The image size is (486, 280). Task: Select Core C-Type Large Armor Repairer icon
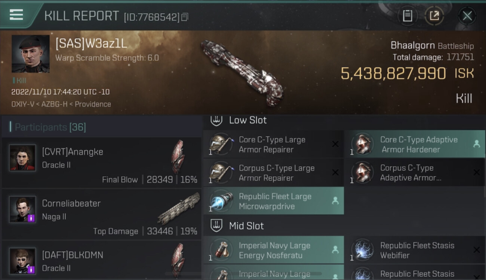220,144
